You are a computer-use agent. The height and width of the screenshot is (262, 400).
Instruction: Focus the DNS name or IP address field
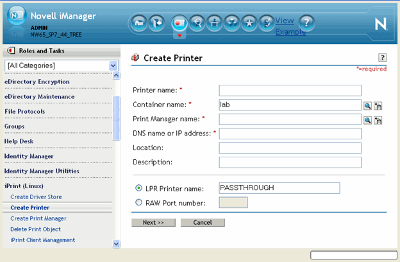tap(290, 134)
